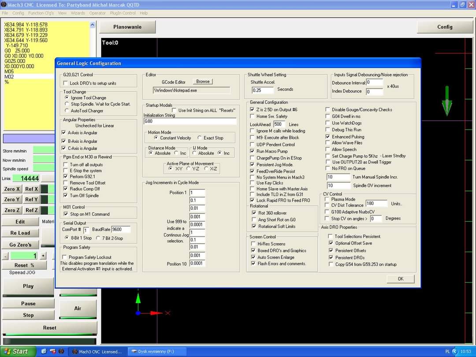476x357 pixels.
Task: Click Browse for GCode Editor
Action: pyautogui.click(x=203, y=82)
